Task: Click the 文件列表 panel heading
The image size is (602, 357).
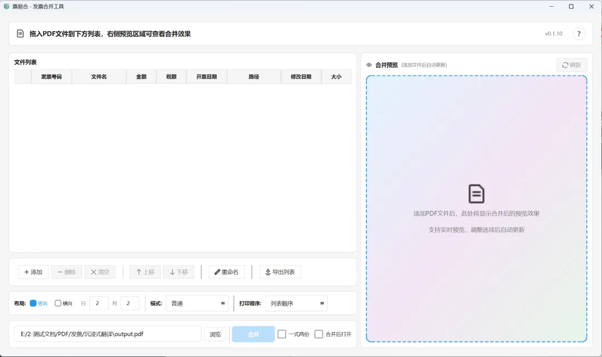Action: click(x=25, y=62)
